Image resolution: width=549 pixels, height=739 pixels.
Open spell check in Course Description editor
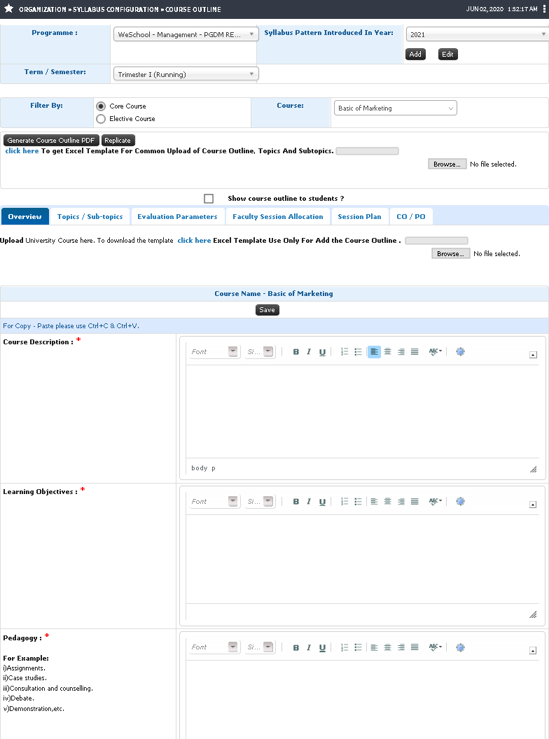click(x=436, y=351)
